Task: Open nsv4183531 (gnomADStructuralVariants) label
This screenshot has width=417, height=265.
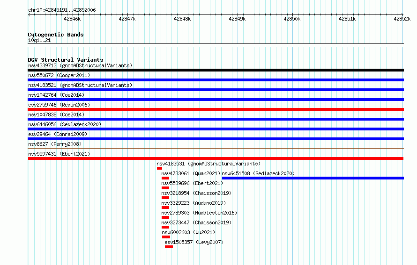Action: (208, 164)
